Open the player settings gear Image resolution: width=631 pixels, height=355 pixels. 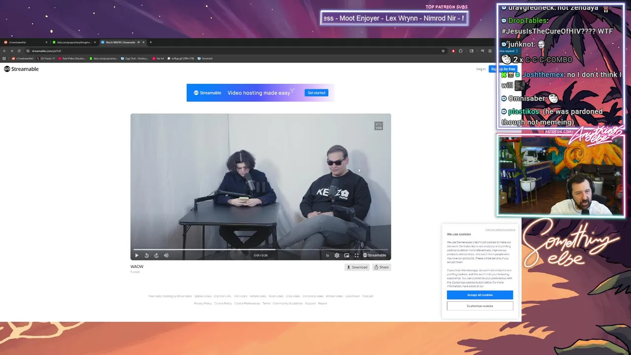coord(337,255)
